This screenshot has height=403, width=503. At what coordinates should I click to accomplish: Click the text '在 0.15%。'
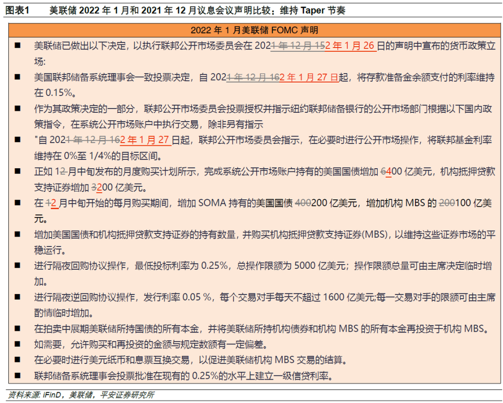coord(56,93)
